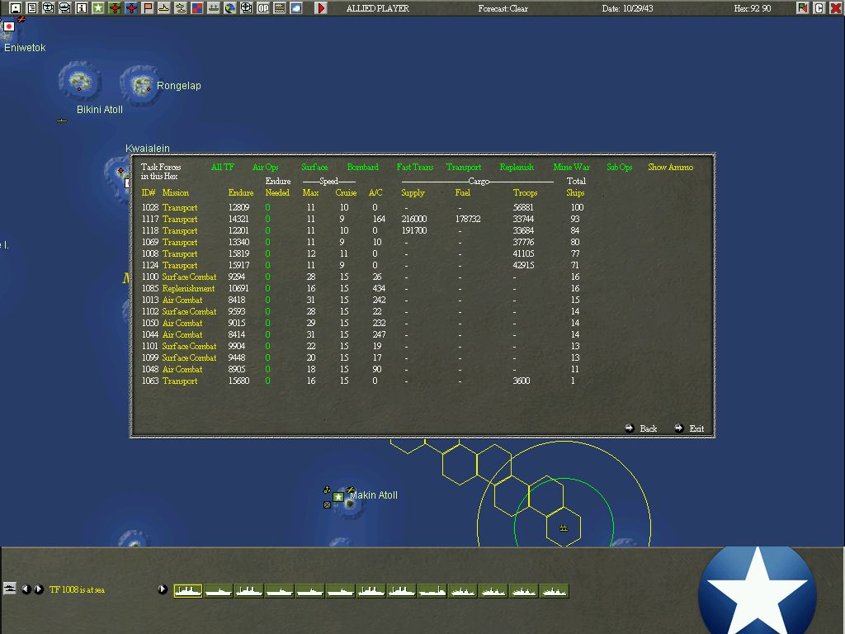Screen dimensions: 845x634
Task: Click the globe toolbar icon
Action: (x=230, y=8)
